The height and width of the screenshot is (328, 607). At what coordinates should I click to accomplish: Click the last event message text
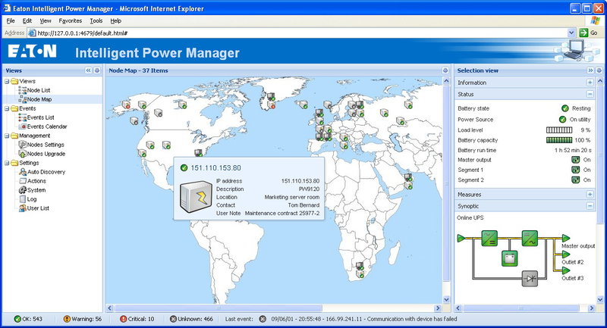pos(364,319)
